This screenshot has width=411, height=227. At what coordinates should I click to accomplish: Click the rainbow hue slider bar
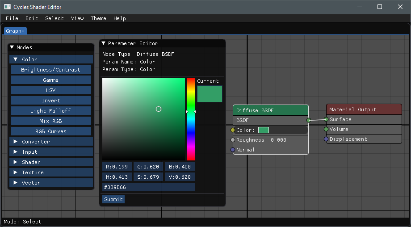tap(191, 119)
